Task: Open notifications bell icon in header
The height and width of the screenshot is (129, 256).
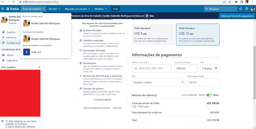Action: 241,9
